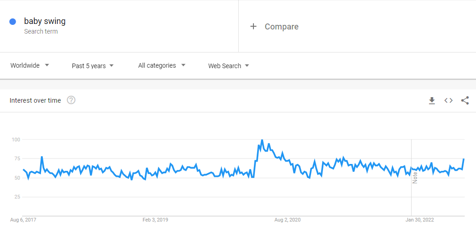This screenshot has height=251, width=476.
Task: Click the Aug 6, 2017 date label
Action: click(x=23, y=220)
